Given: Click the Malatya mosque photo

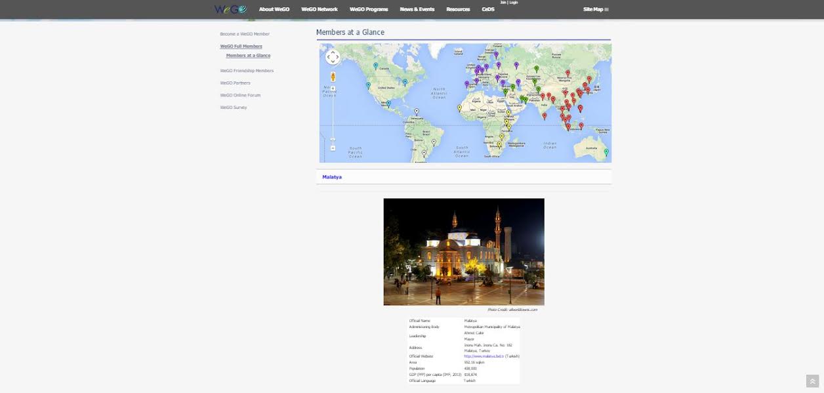Looking at the screenshot, I should click(x=463, y=251).
